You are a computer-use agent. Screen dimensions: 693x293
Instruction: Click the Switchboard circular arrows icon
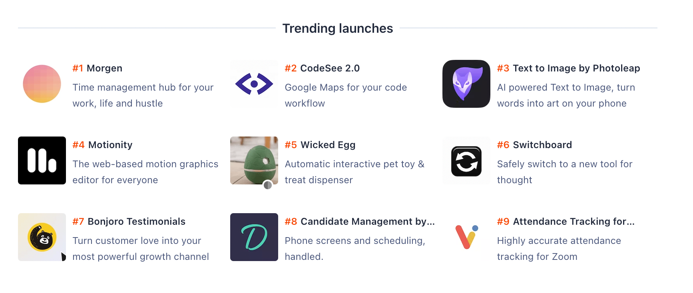[466, 160]
